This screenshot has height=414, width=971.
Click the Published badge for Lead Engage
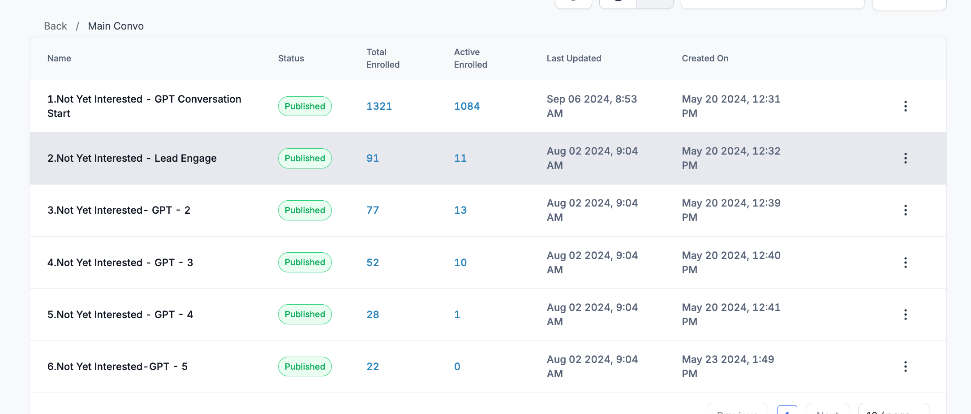(305, 158)
